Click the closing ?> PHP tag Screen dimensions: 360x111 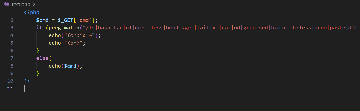pos(27,81)
